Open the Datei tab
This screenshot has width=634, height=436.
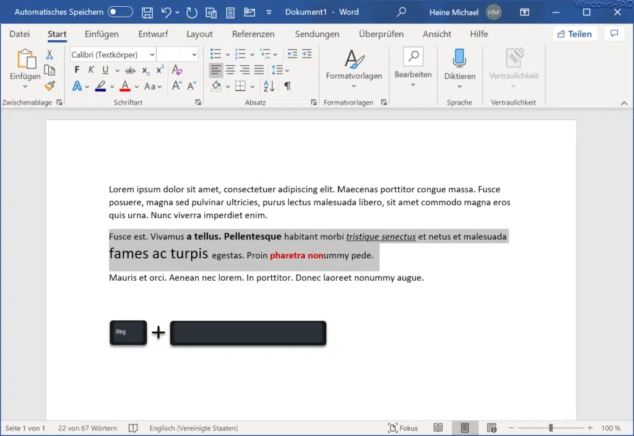pyautogui.click(x=19, y=34)
